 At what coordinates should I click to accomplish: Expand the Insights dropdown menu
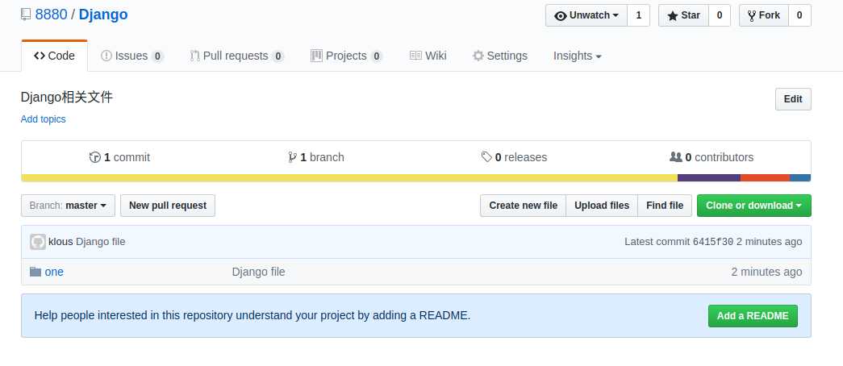[x=577, y=56]
